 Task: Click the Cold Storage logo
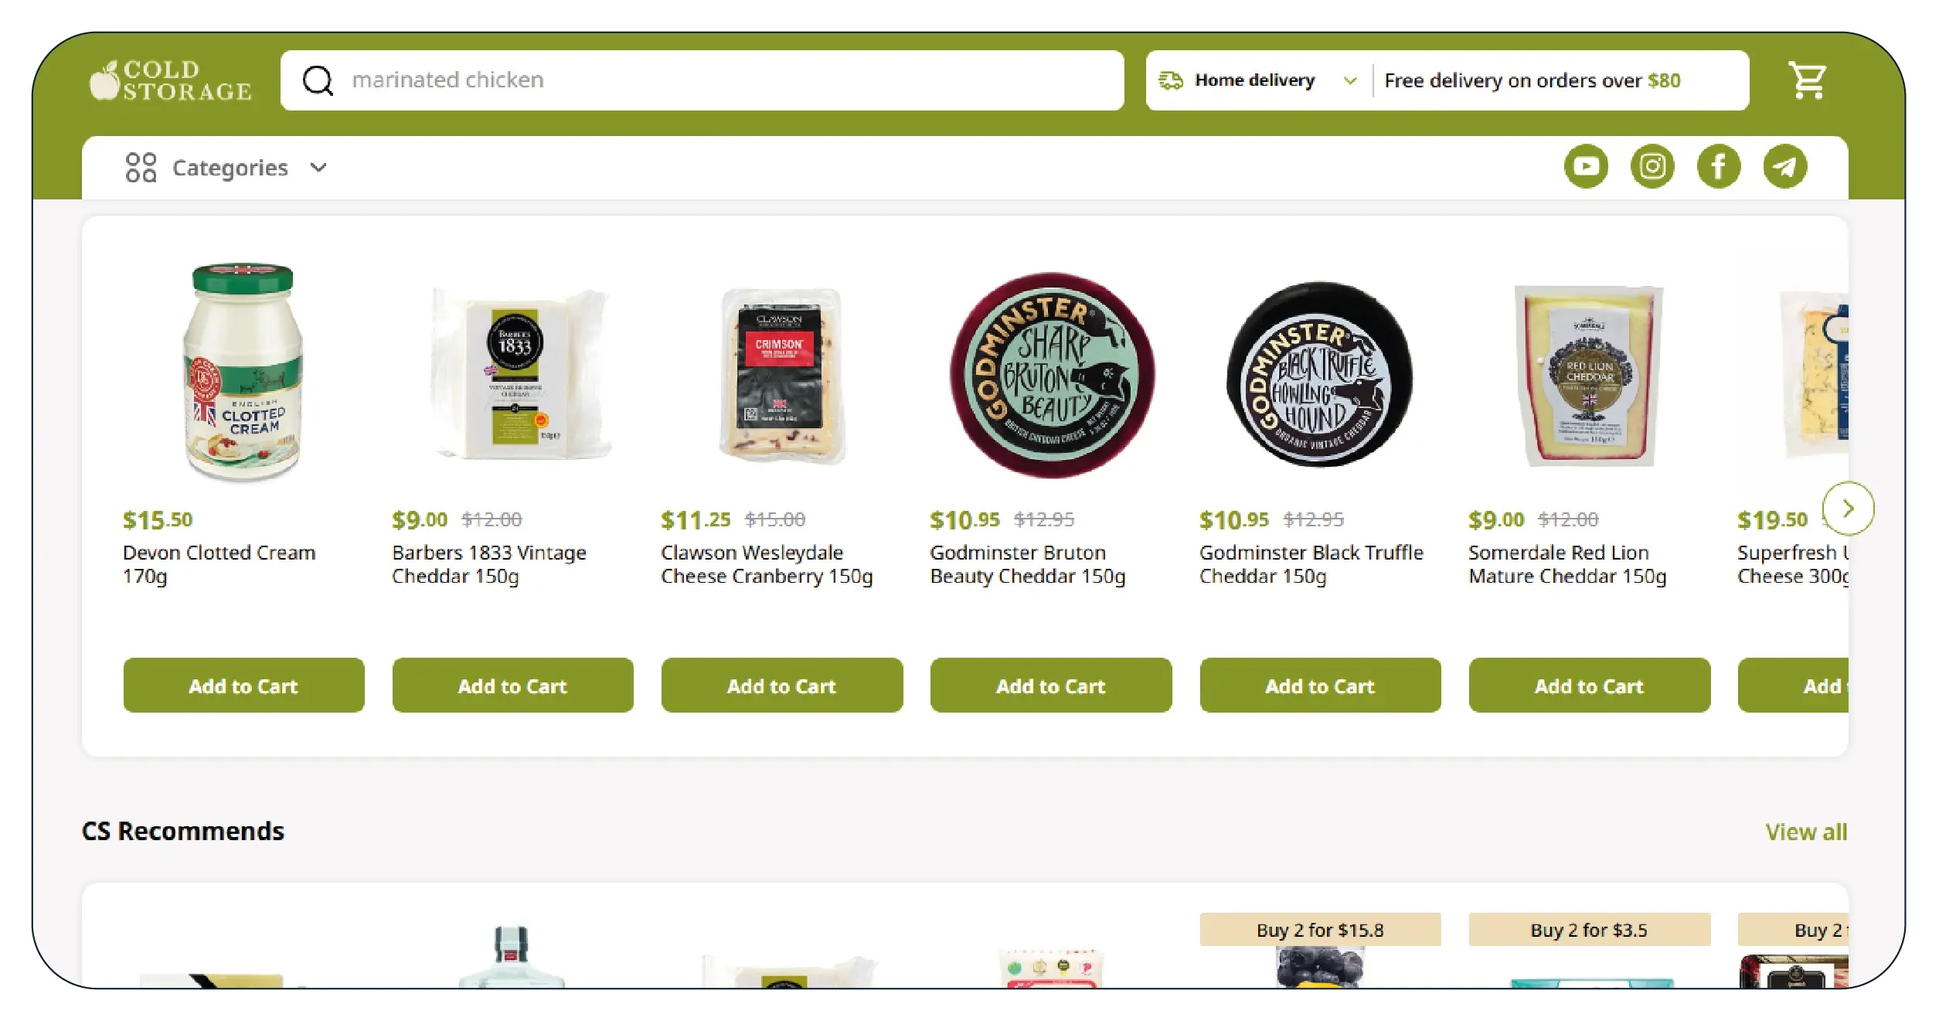171,80
